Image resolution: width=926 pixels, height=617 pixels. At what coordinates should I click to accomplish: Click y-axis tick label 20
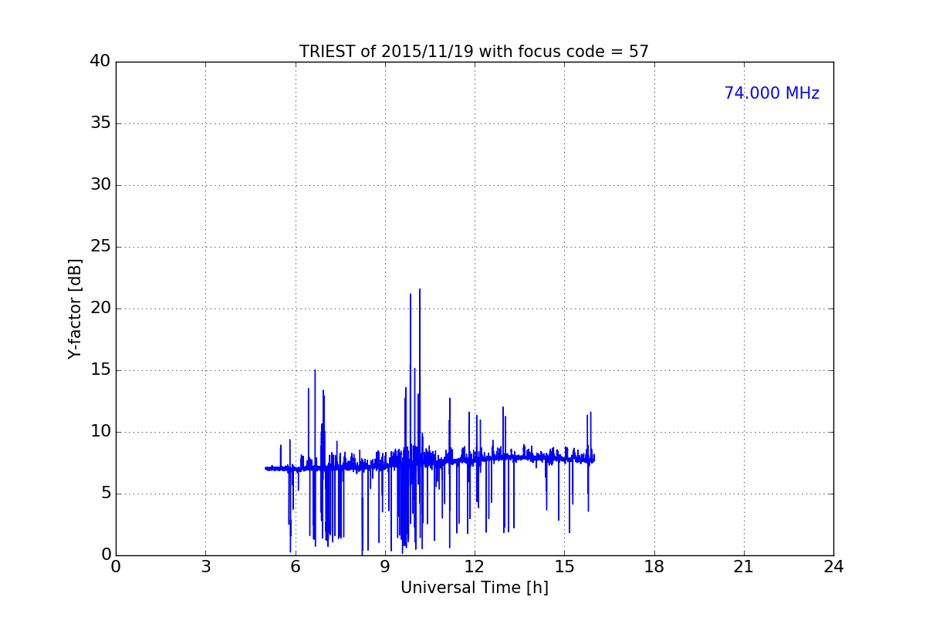coord(100,308)
